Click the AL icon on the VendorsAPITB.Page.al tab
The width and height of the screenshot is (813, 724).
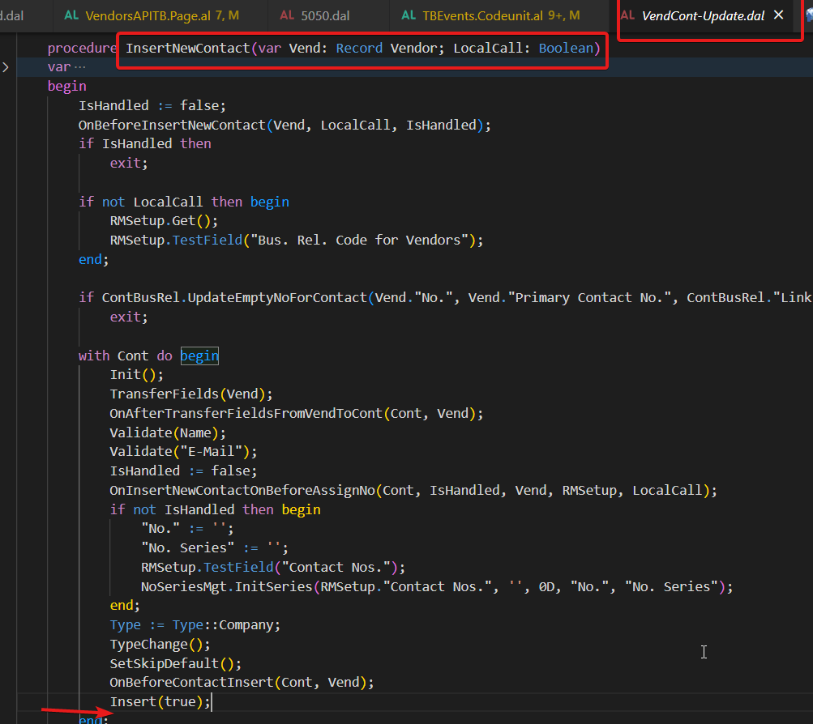point(71,15)
